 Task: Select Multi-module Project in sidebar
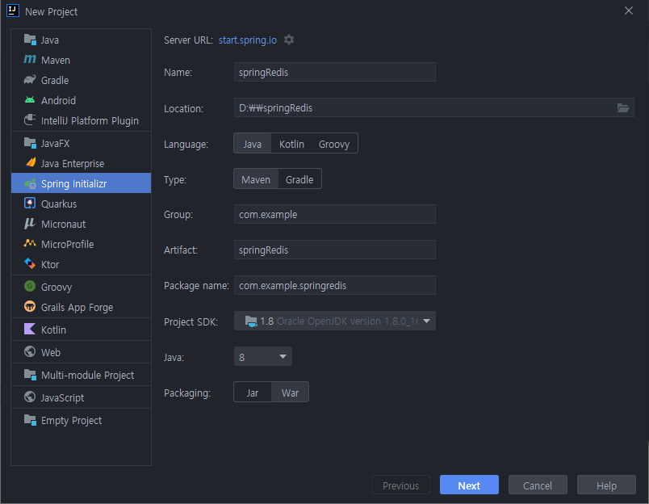81,375
